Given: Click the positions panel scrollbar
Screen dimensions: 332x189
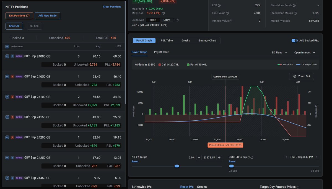Looking at the screenshot, I should pyautogui.click(x=126, y=53).
